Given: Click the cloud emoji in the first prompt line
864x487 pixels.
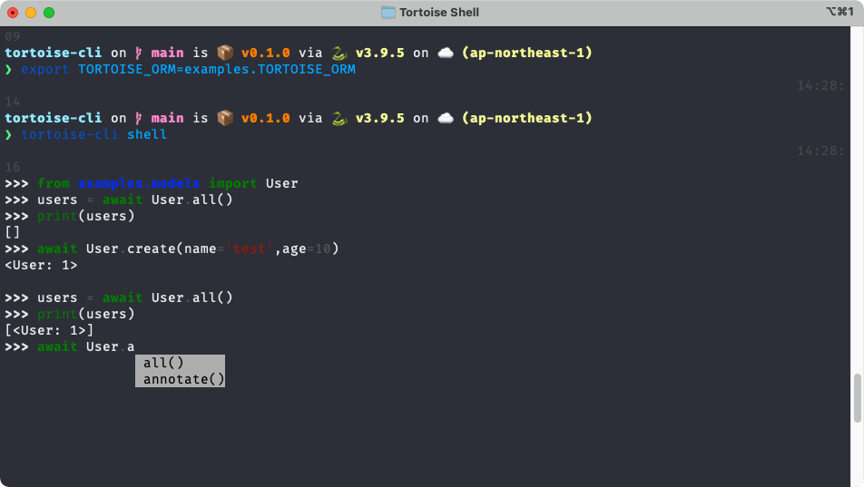Looking at the screenshot, I should 446,53.
